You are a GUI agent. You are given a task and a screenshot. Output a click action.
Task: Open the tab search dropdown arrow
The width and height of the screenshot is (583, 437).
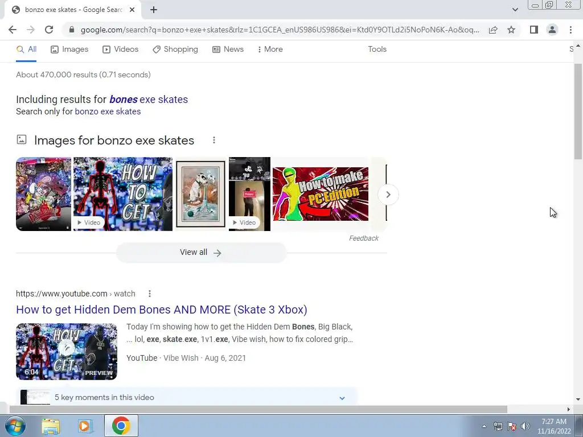click(x=515, y=10)
